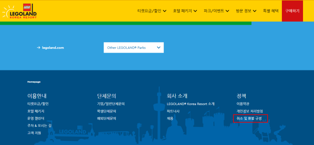This screenshot has width=314, height=145.
Task: Expand the 방문 정보 menu chevron
Action: [254, 11]
